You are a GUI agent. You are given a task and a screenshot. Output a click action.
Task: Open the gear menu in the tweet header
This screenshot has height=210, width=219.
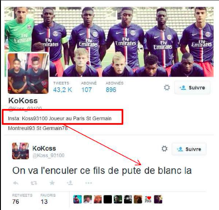(x=165, y=149)
